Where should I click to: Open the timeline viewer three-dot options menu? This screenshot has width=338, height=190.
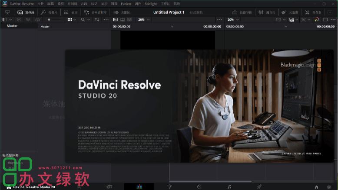(x=333, y=20)
